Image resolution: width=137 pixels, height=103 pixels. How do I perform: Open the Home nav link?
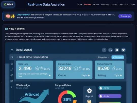point(80,5)
